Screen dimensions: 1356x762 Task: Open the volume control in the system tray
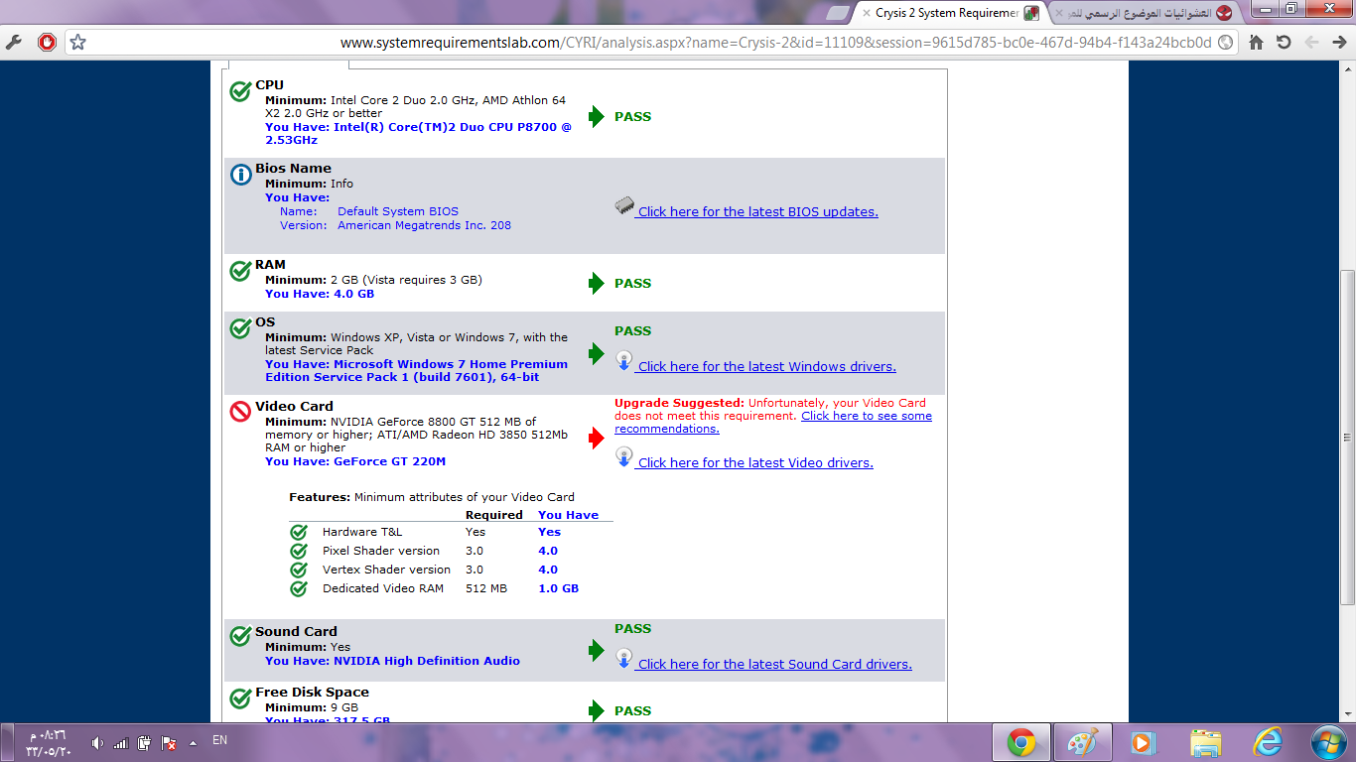tap(97, 742)
